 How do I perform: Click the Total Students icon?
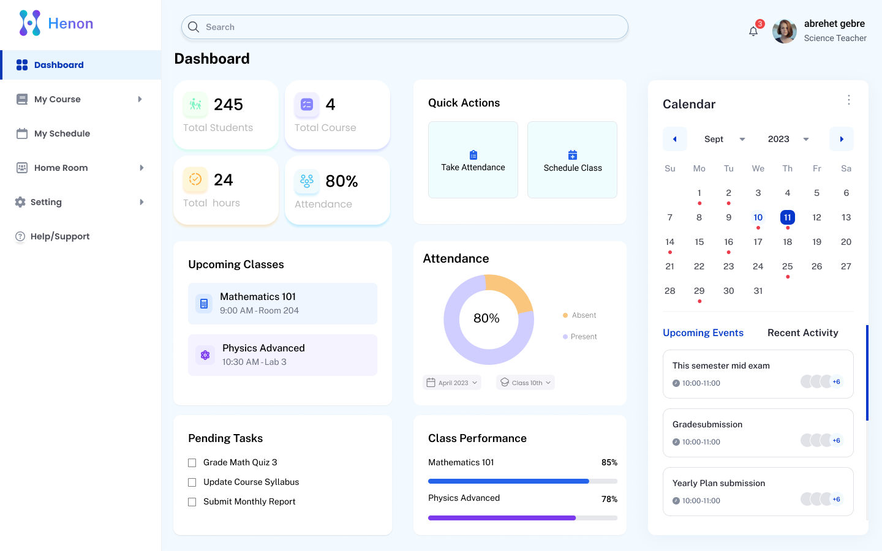pos(195,104)
